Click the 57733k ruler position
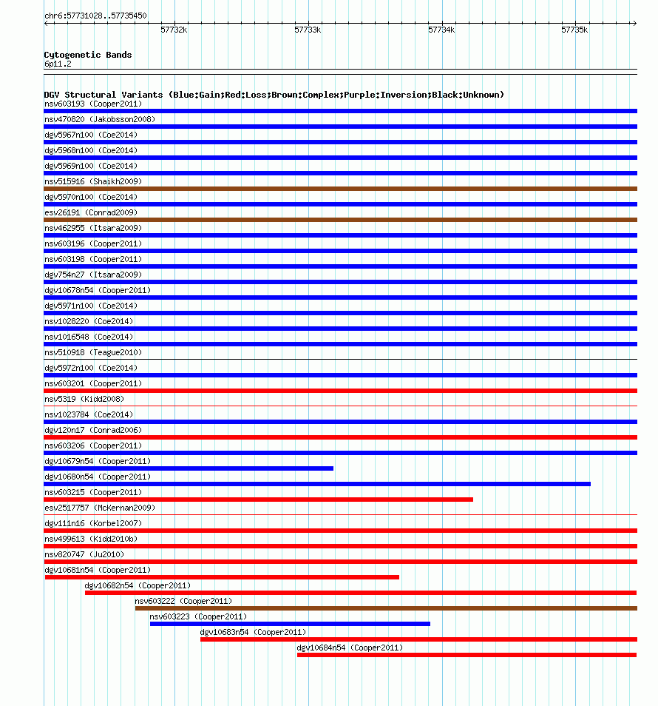This screenshot has height=706, width=658. coord(308,30)
